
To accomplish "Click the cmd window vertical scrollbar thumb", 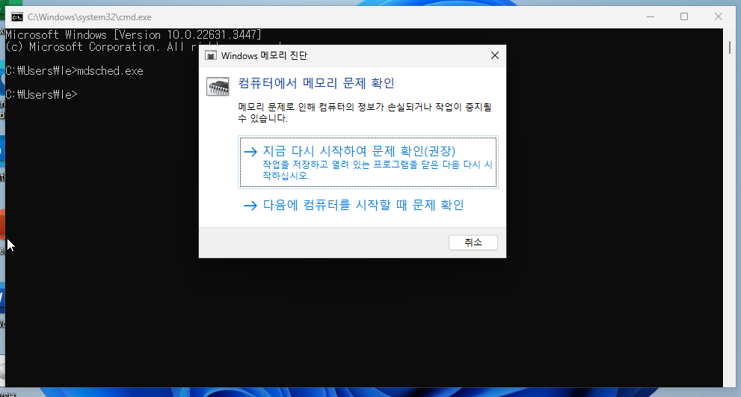I will pos(730,47).
